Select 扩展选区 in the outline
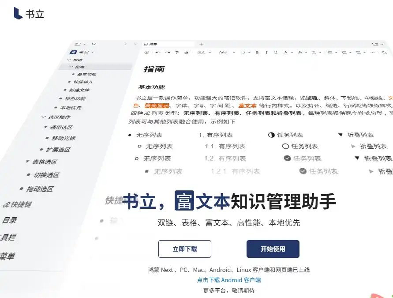Viewport: 393px width, 298px height. point(58,150)
